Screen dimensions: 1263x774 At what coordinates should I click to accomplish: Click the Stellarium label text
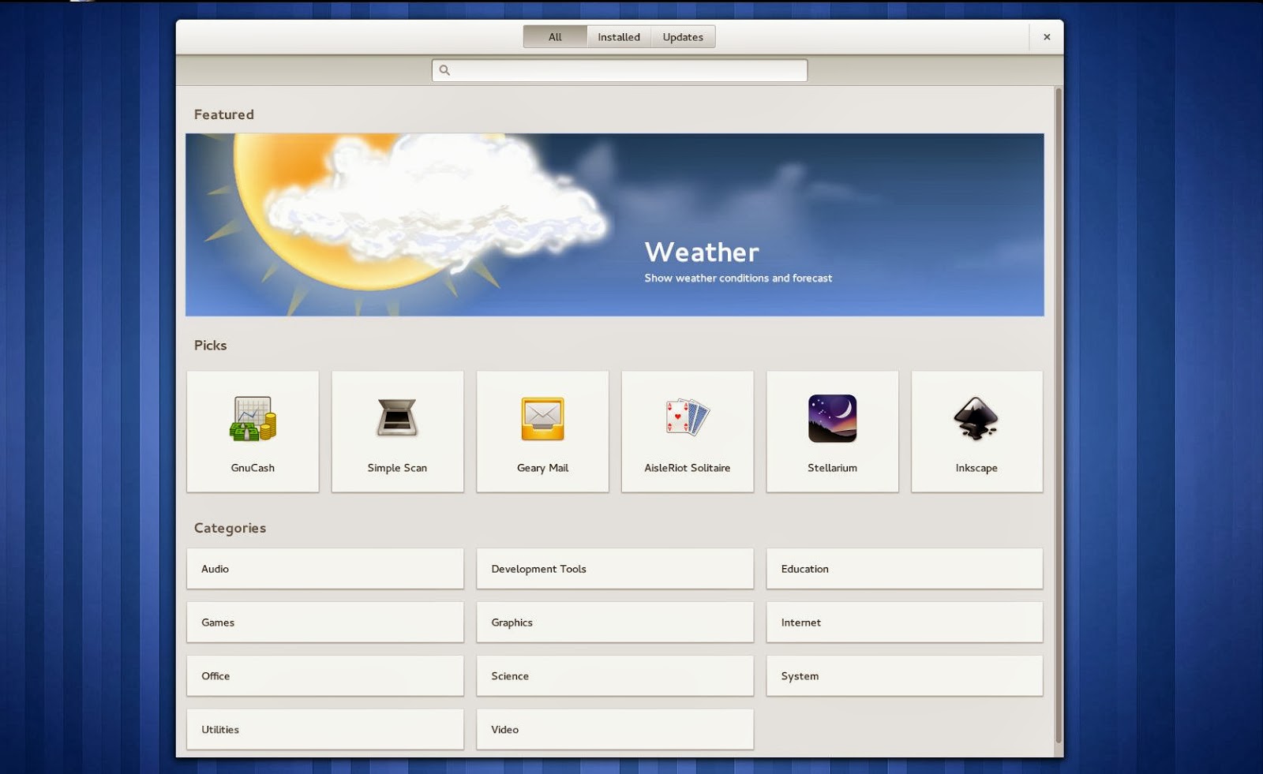[832, 468]
